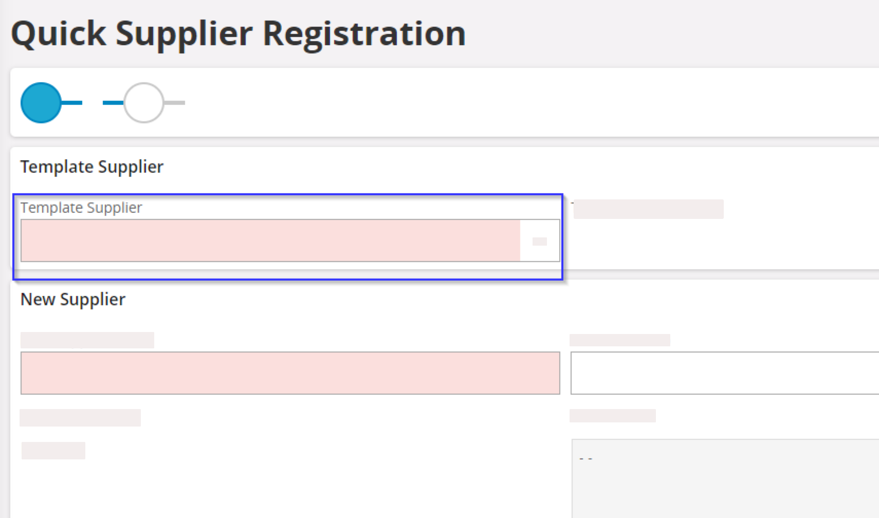879x518 pixels.
Task: Click the gray box showing two dashes
Action: 725,478
